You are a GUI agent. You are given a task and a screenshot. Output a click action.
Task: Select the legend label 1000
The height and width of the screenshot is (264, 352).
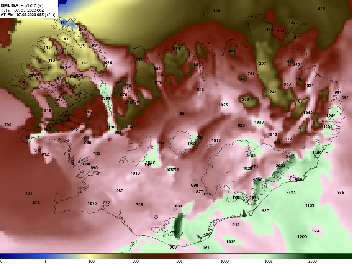point(225,261)
